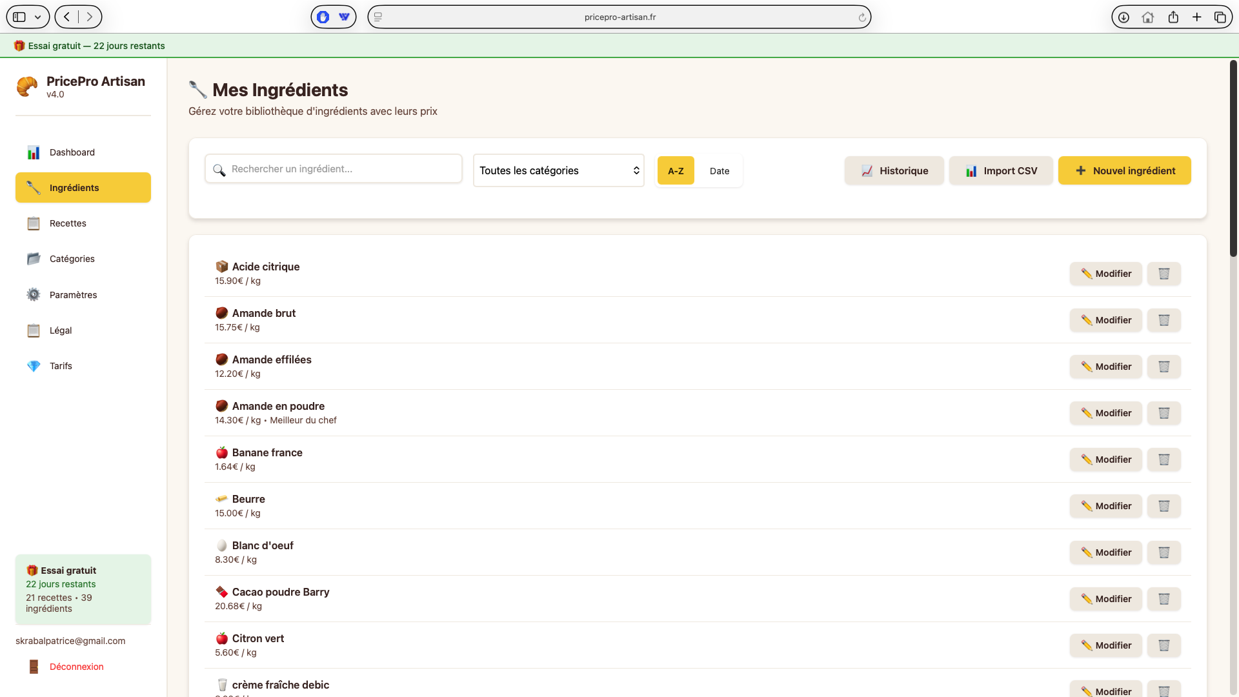The image size is (1239, 697).
Task: Open a new tab with plus icon
Action: 1197,17
